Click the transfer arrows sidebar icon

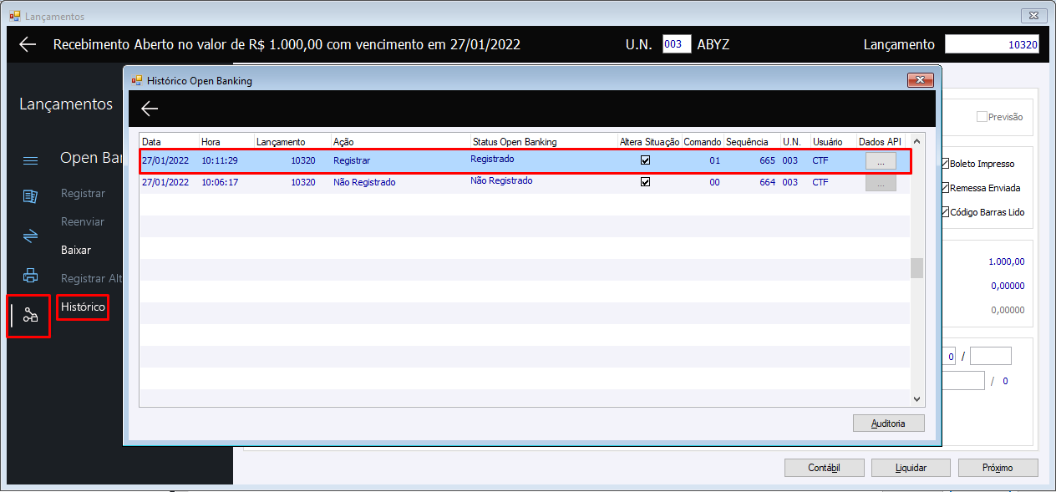click(30, 236)
